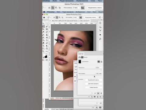Load selection from mask icon in Properties

click(x=92, y=93)
